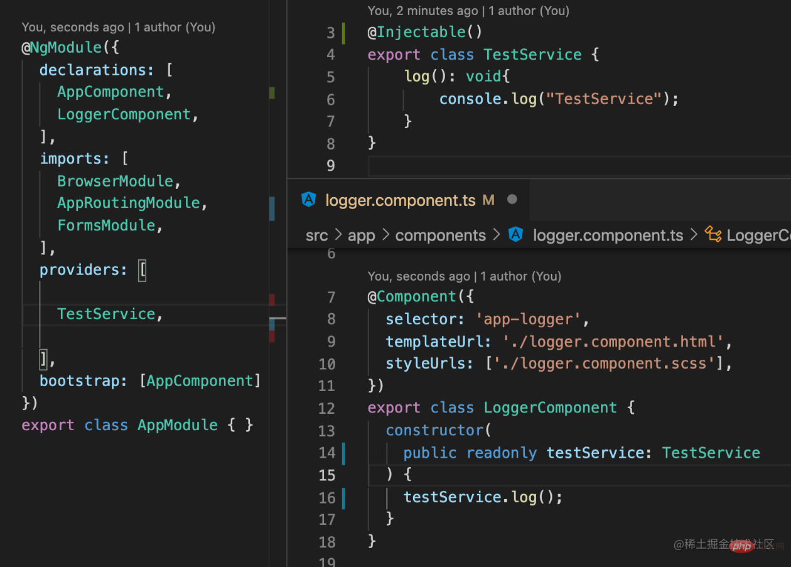Click the class symbol icon in breadcrumb
The width and height of the screenshot is (791, 567).
pyautogui.click(x=713, y=235)
